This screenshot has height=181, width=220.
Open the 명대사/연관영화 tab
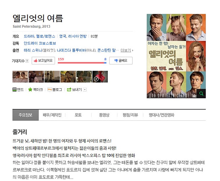click(162, 115)
